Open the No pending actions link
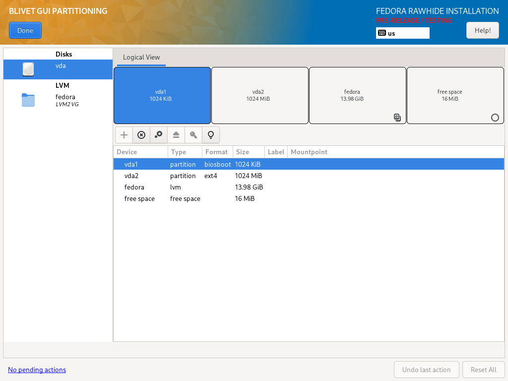The height and width of the screenshot is (381, 508). tap(37, 370)
